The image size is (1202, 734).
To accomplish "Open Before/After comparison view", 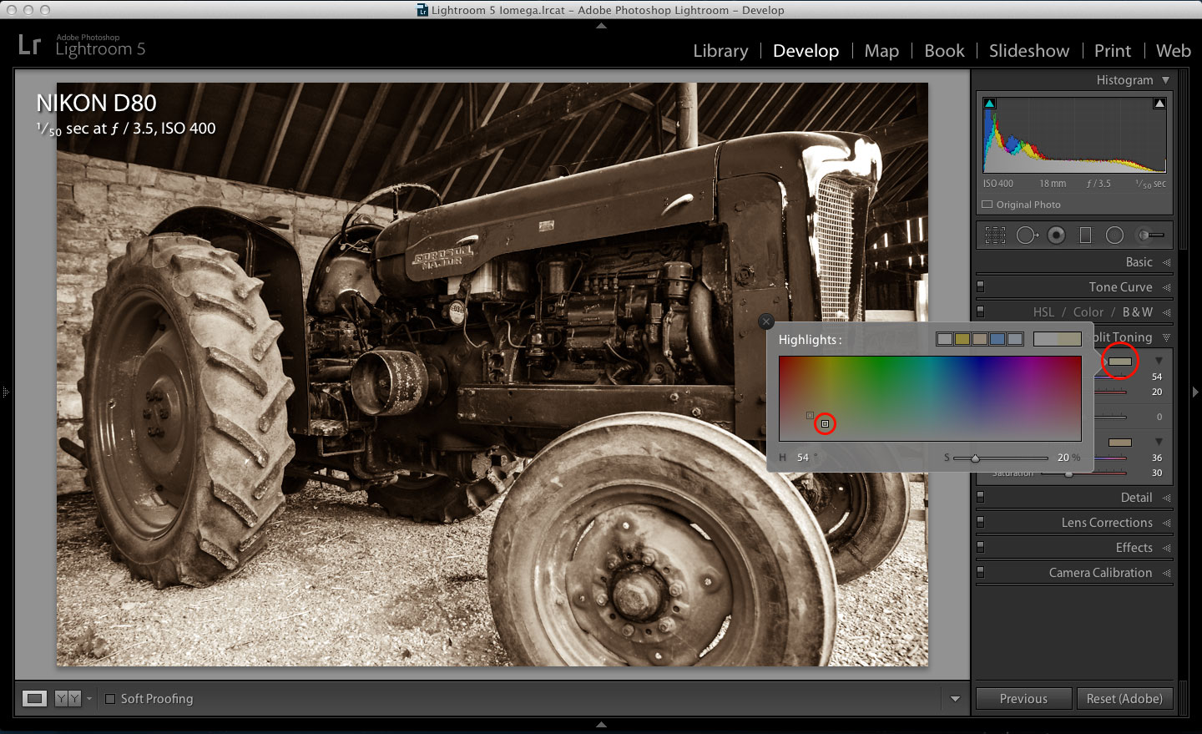I will point(68,699).
